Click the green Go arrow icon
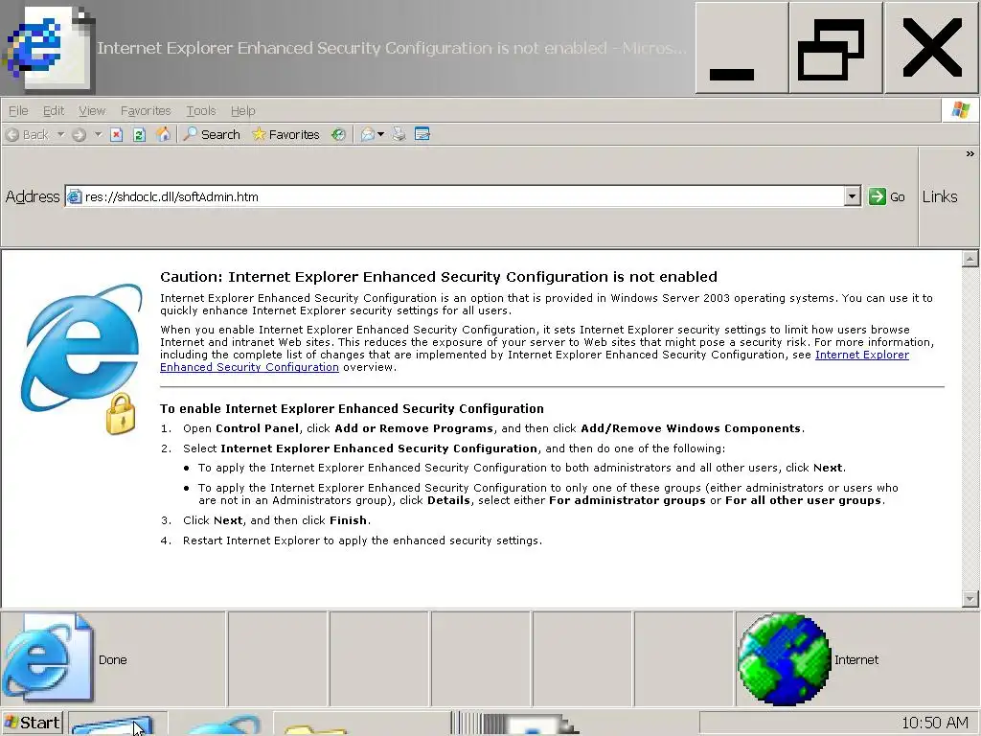This screenshot has width=981, height=736. [878, 196]
